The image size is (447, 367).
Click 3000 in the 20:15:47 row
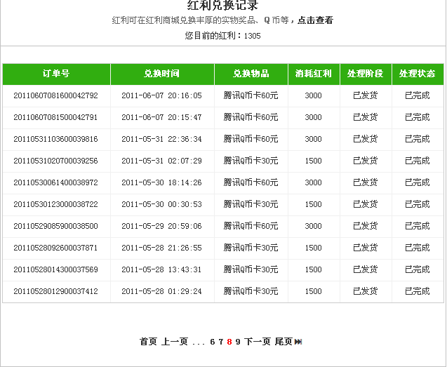pyautogui.click(x=313, y=117)
